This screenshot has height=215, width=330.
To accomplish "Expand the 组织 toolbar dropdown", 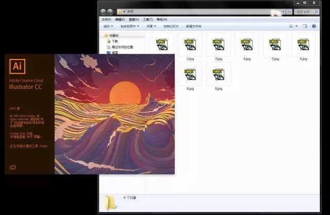I will [x=108, y=26].
